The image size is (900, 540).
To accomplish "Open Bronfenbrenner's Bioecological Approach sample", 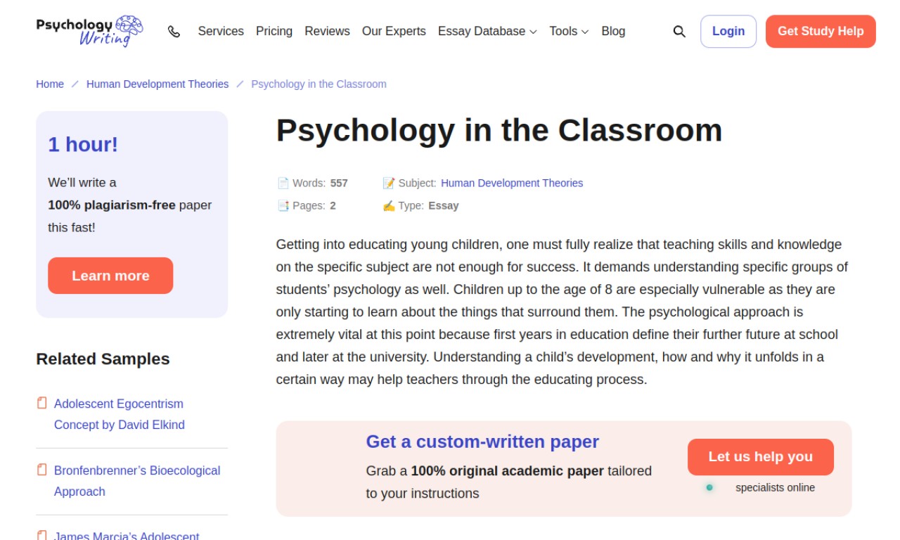I will pos(137,481).
